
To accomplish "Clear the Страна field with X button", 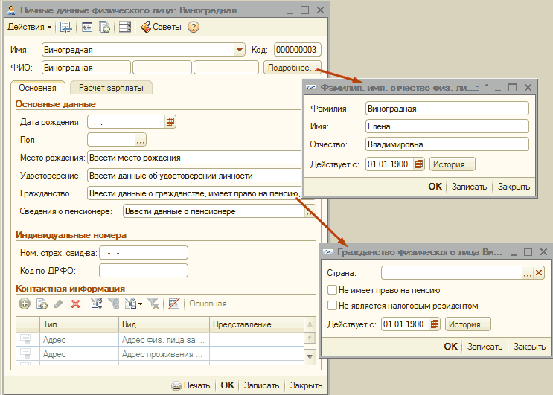I will coord(540,273).
